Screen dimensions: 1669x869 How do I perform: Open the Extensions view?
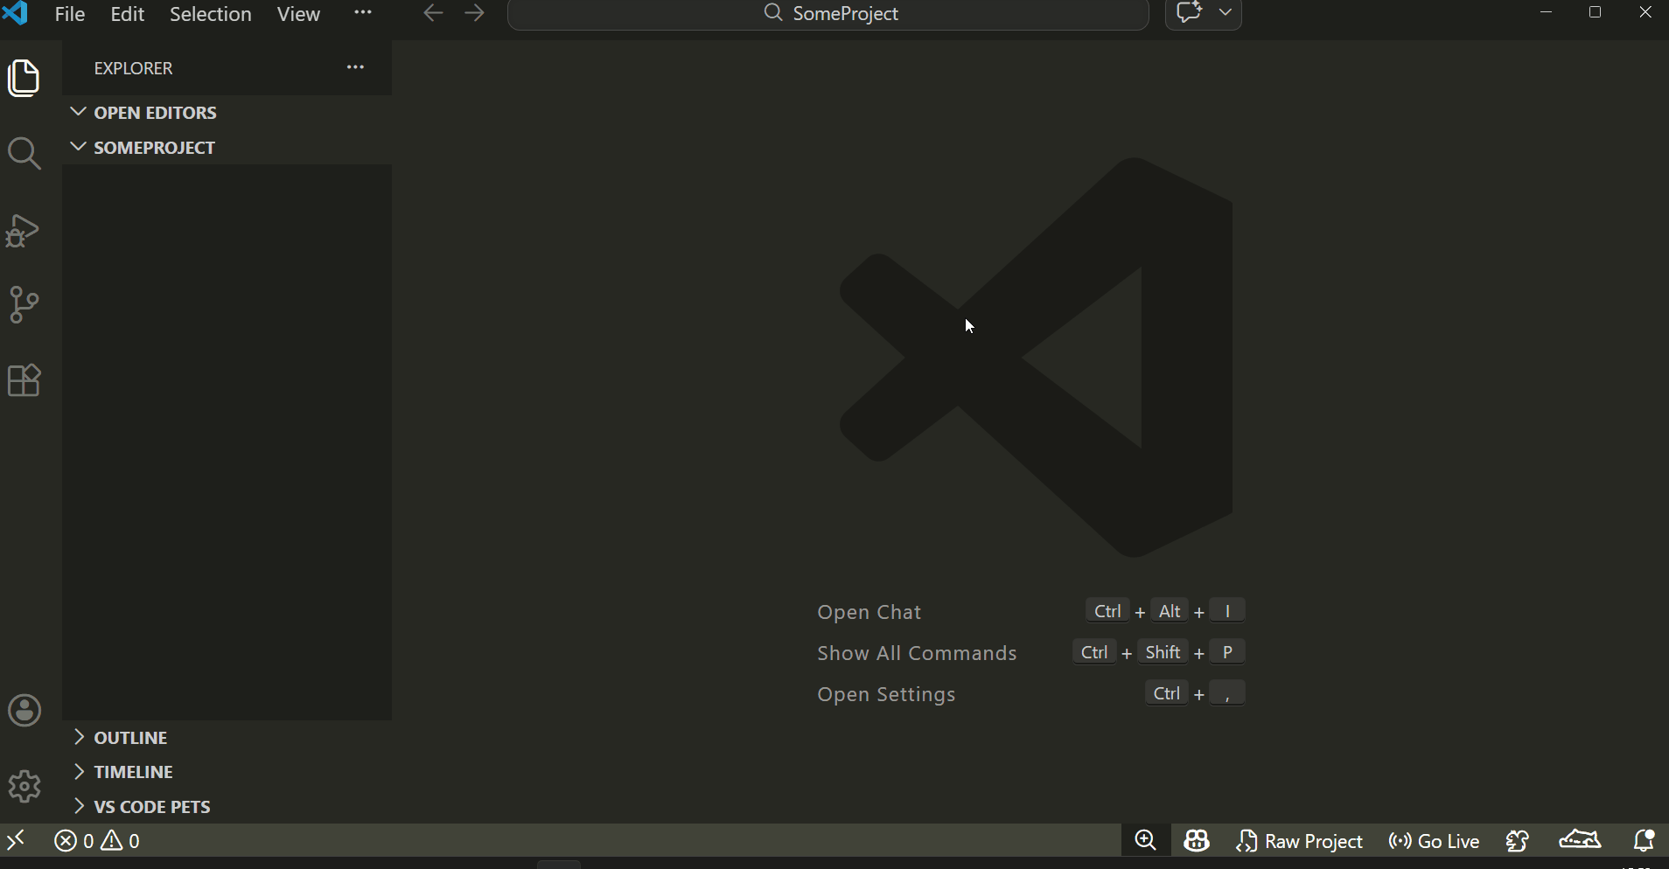point(24,380)
